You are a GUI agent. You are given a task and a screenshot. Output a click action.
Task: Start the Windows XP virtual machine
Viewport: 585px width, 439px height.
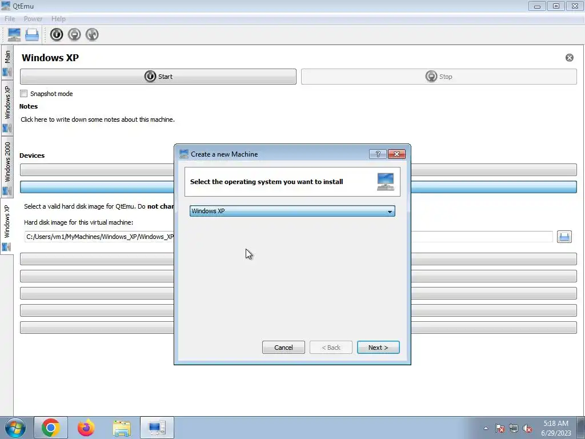158,77
